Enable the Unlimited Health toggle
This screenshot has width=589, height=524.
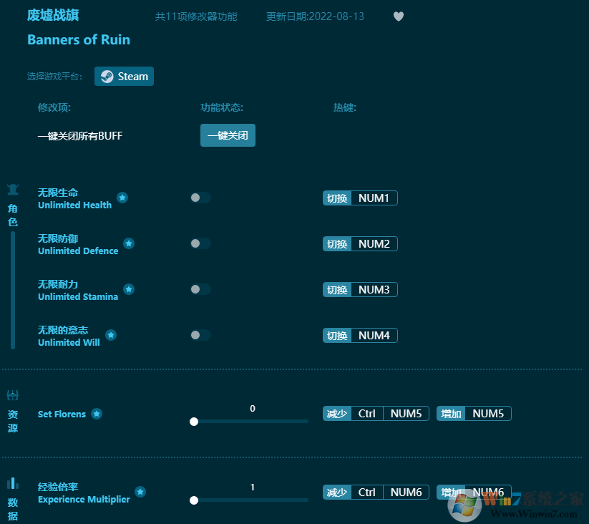coord(200,198)
